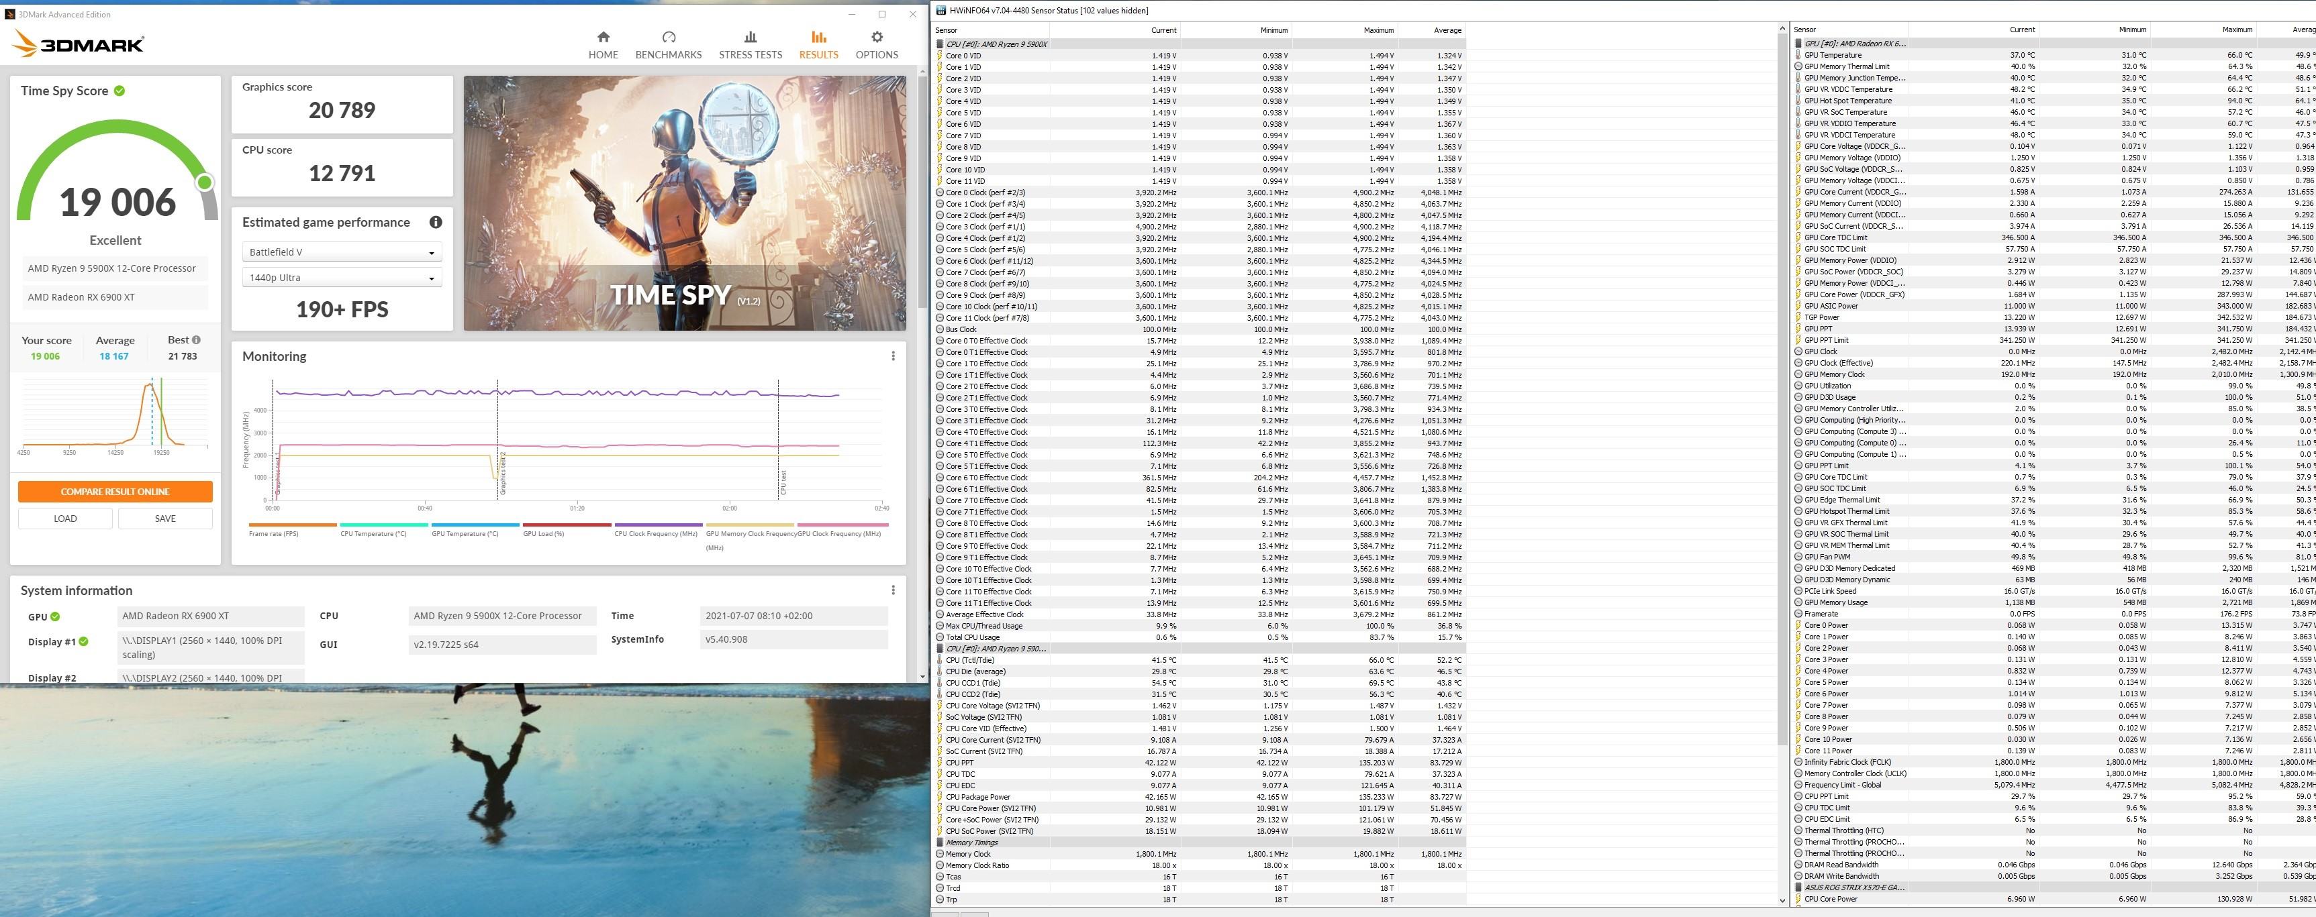Select the Frequency Limit - Global row

(x=2054, y=785)
